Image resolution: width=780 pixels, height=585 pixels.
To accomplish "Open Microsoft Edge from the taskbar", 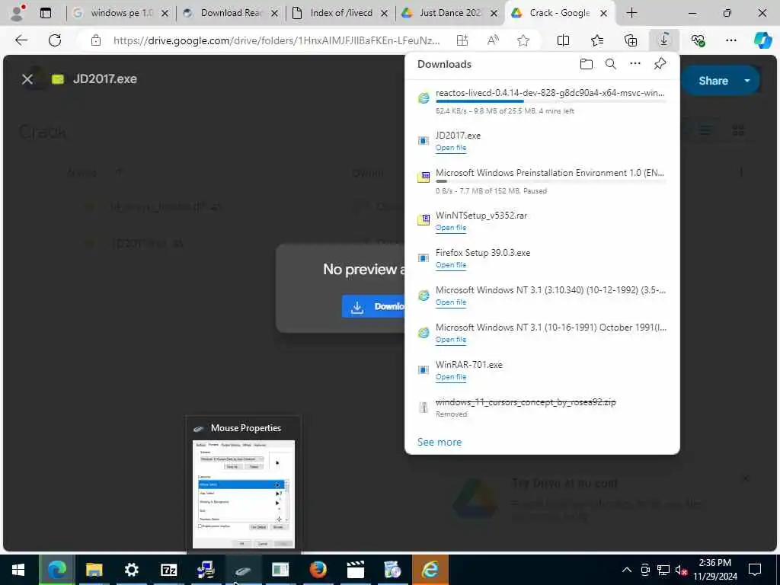I will (x=56, y=570).
